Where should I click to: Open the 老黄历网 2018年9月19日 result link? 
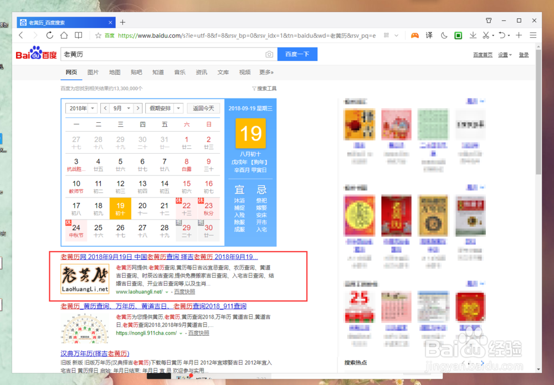coord(159,257)
